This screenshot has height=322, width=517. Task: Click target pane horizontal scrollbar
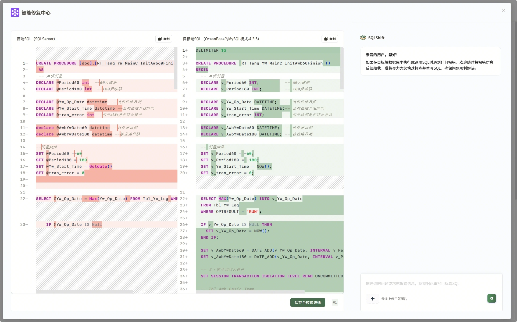(250, 292)
